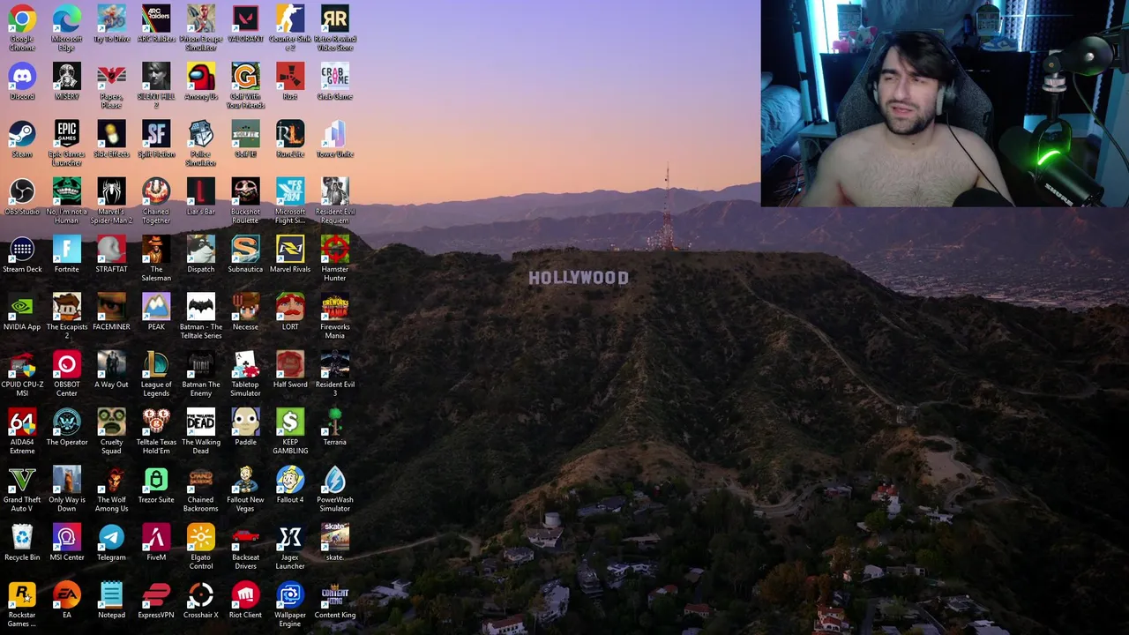Click the PEAK game icon
This screenshot has height=635, width=1129.
click(x=156, y=307)
